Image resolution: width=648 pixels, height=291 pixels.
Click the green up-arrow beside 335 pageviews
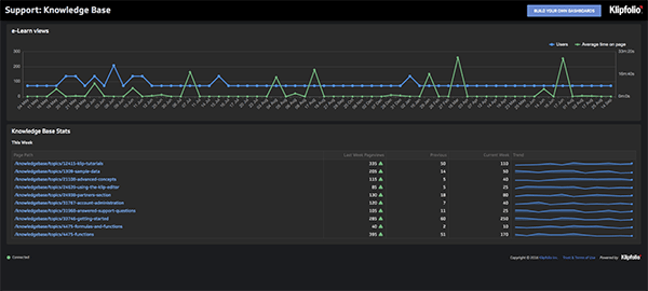pos(381,164)
